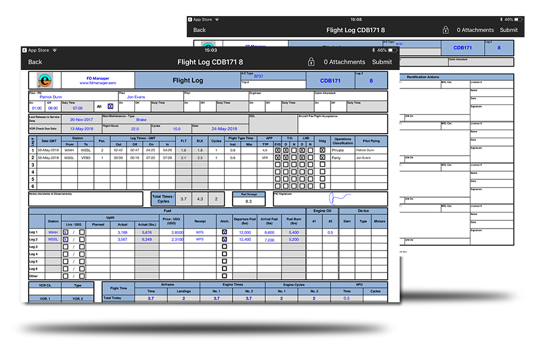Tap the A/C Type field B737
Viewport: 543px width, 364px height.
point(273,76)
